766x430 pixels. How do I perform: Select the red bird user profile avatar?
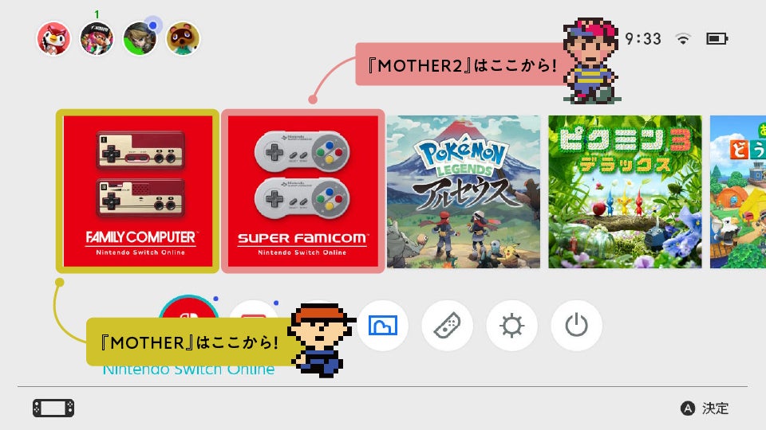pyautogui.click(x=53, y=38)
